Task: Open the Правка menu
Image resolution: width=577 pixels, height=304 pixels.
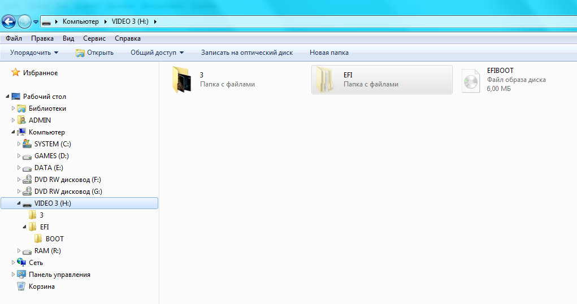Action: 42,38
